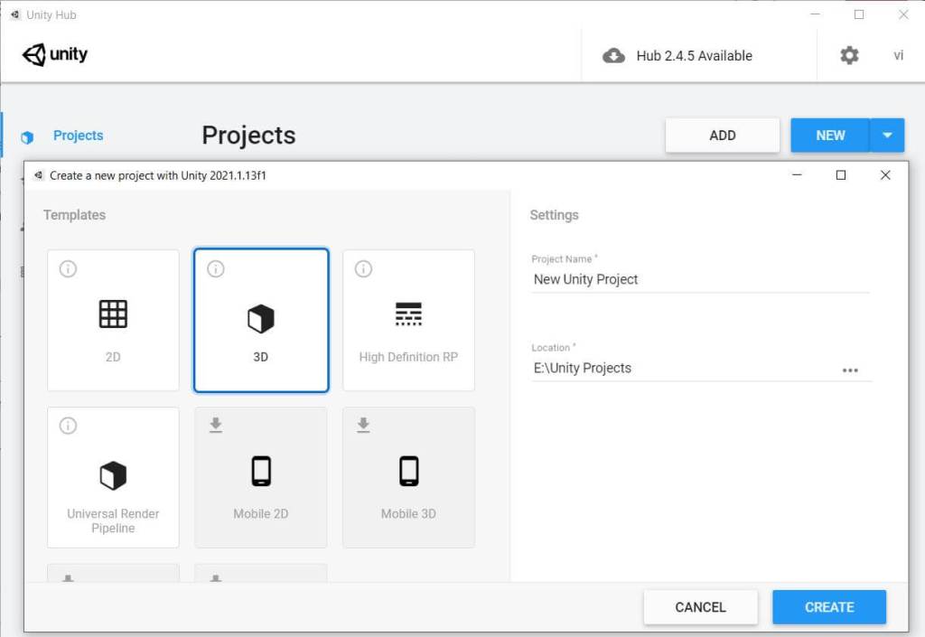Select the 3D template cube icon
925x637 pixels.
click(x=260, y=319)
